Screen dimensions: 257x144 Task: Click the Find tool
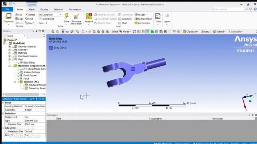click(29, 19)
